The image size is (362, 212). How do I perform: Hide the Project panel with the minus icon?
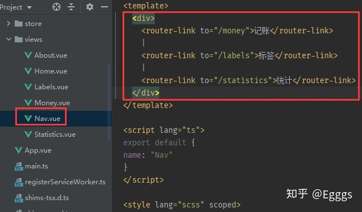tap(104, 7)
